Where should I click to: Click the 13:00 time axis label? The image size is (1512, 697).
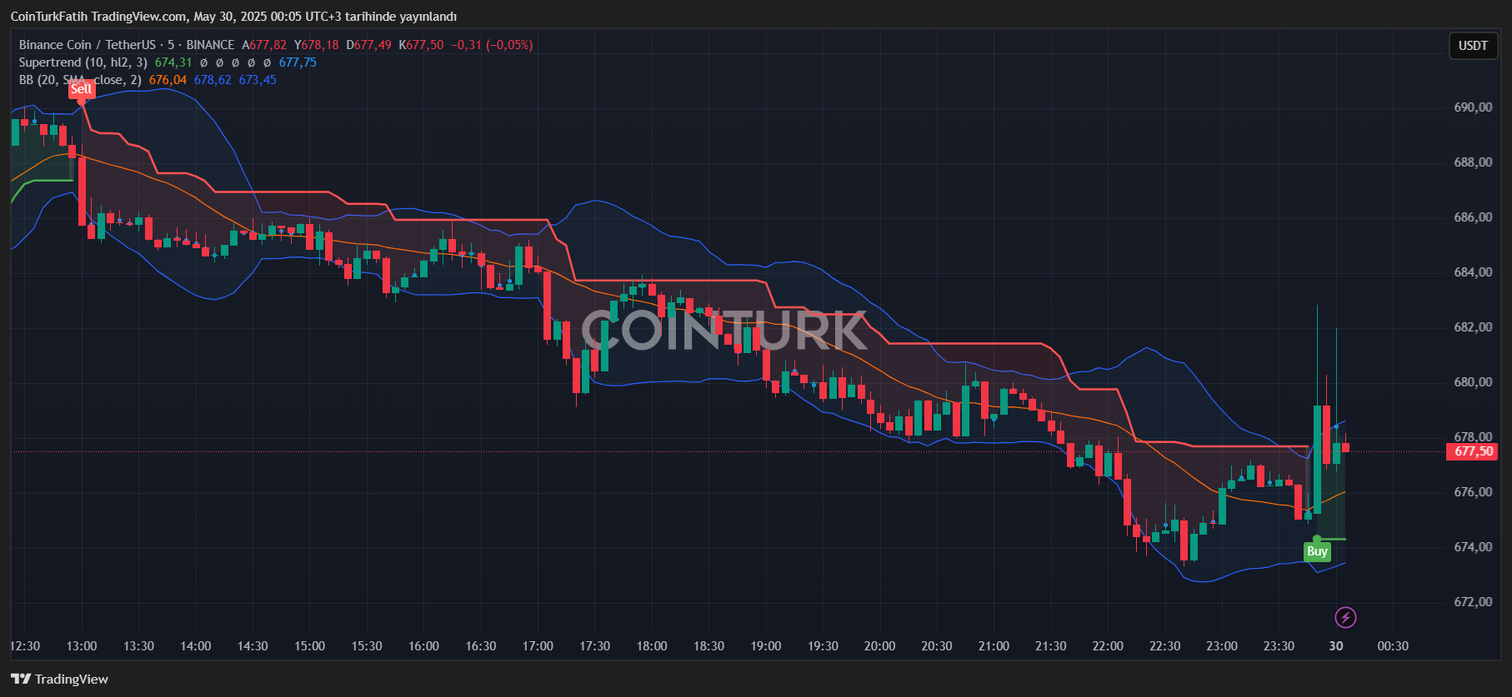82,646
